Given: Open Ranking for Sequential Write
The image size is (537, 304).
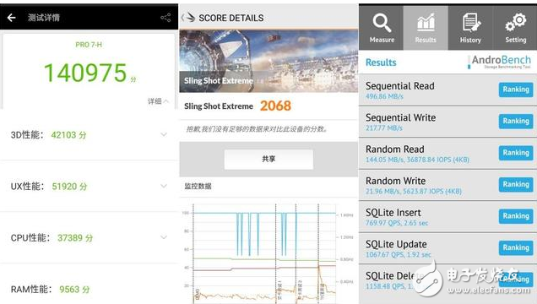Looking at the screenshot, I should coord(516,122).
